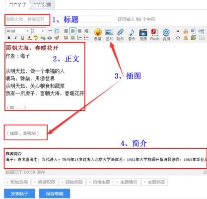The width and height of the screenshot is (207, 199).
Task: Mention a friend with @朋 icon
Action: [166, 34]
